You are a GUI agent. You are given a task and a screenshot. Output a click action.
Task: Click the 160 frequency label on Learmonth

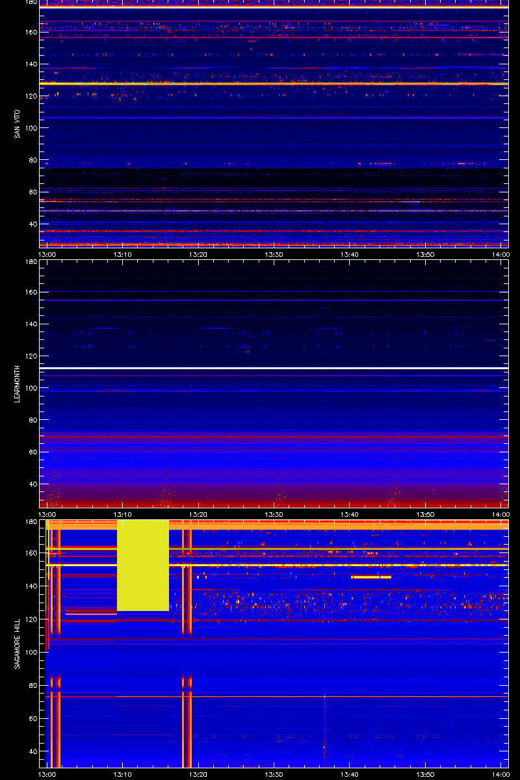pos(31,292)
